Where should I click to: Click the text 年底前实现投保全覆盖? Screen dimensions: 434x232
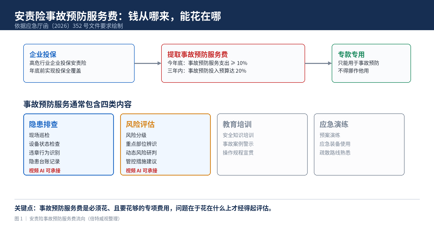[55, 71]
